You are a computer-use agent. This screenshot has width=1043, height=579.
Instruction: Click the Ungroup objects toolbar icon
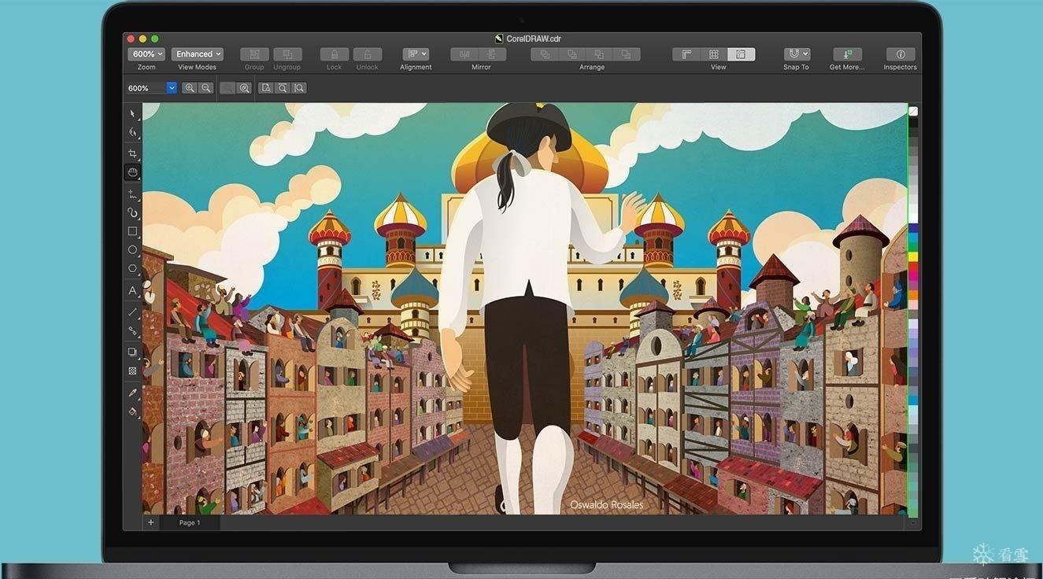tap(287, 54)
